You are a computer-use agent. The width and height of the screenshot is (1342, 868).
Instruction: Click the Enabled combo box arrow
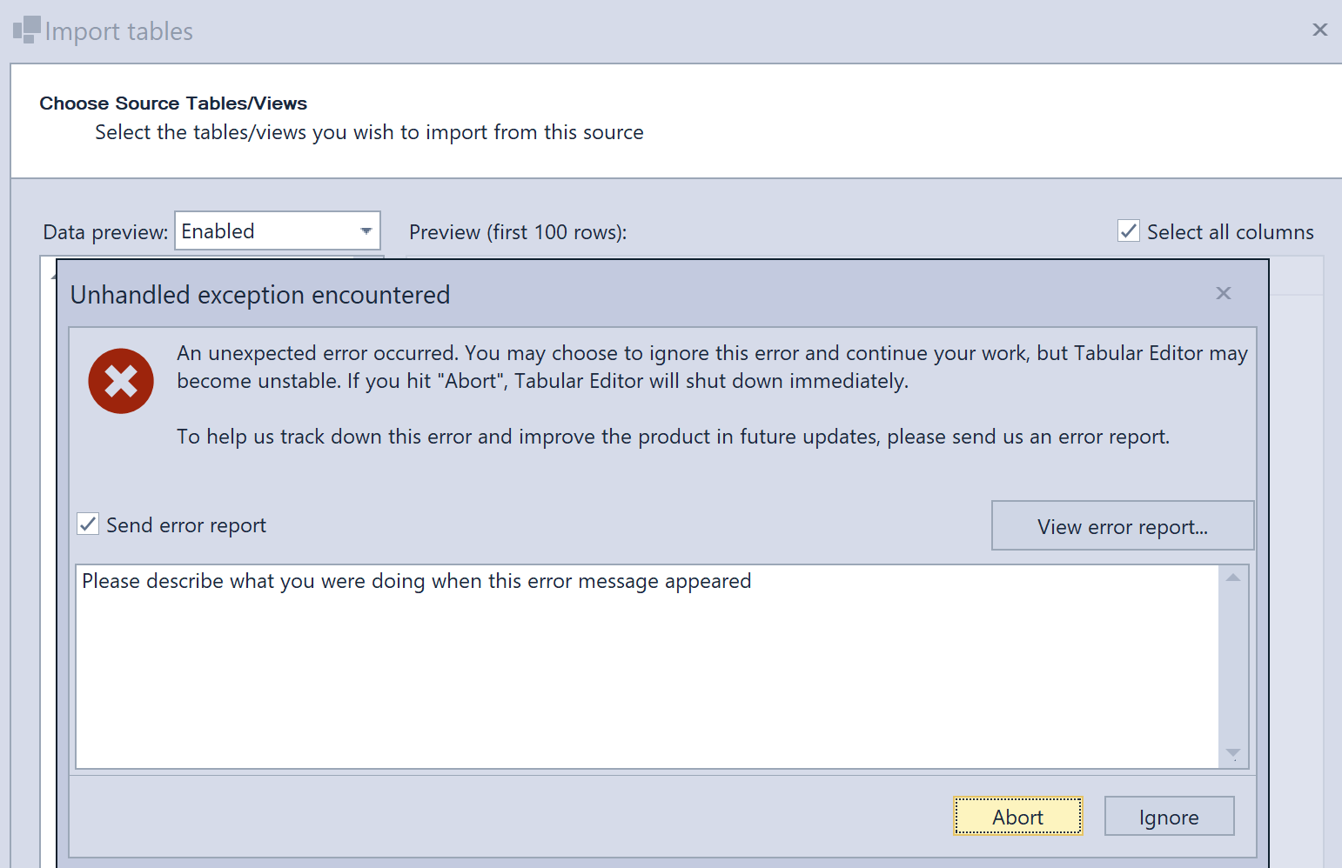pyautogui.click(x=366, y=230)
